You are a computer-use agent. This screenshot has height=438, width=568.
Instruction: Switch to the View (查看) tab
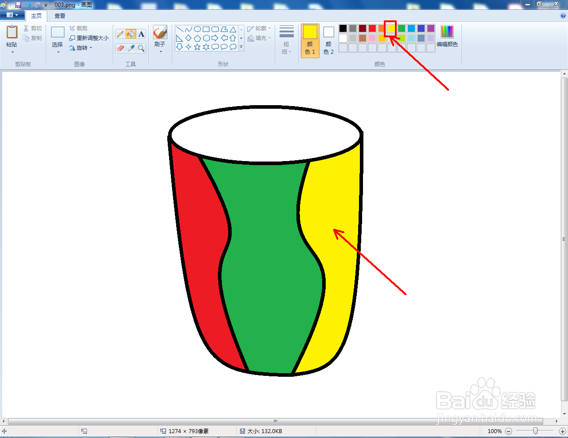point(60,16)
